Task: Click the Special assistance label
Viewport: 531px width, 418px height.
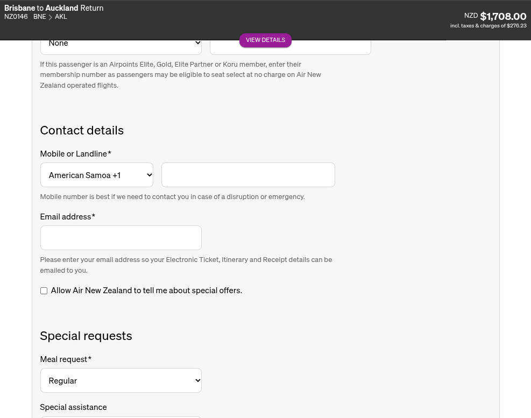Action: [74, 407]
